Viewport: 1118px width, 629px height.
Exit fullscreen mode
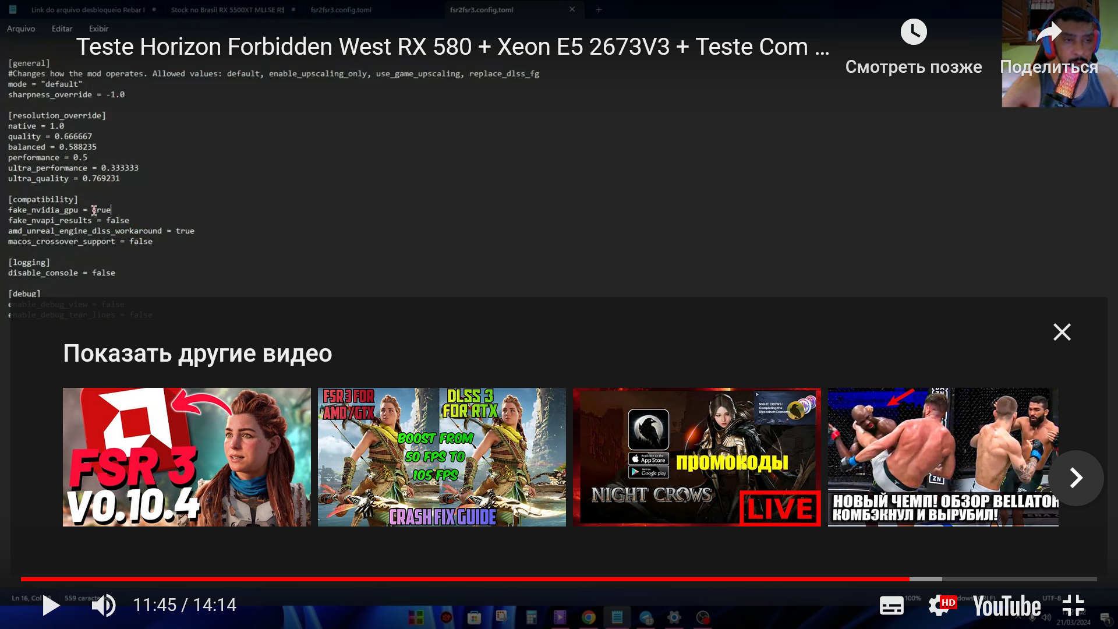[x=1073, y=605]
